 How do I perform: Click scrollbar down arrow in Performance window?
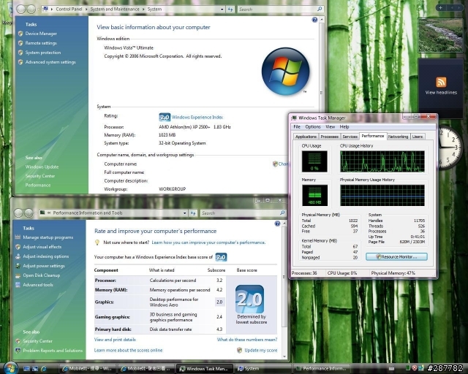coord(284,356)
